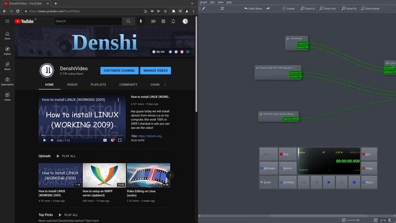Image resolution: width=396 pixels, height=223 pixels.
Task: Enter fullscreen on the featured video
Action: tap(120, 141)
